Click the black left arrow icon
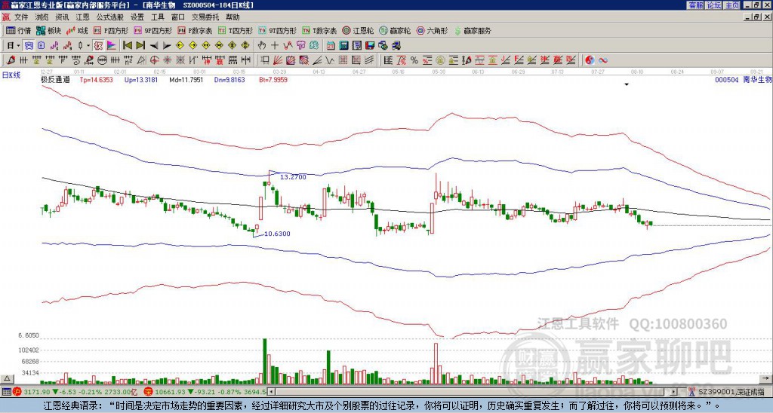773x413 pixels. [154, 45]
